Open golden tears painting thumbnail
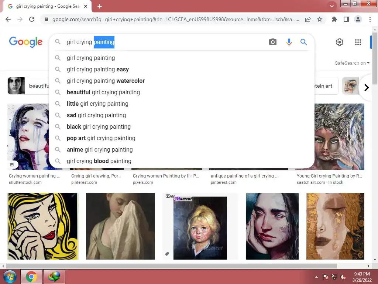 click(x=335, y=226)
